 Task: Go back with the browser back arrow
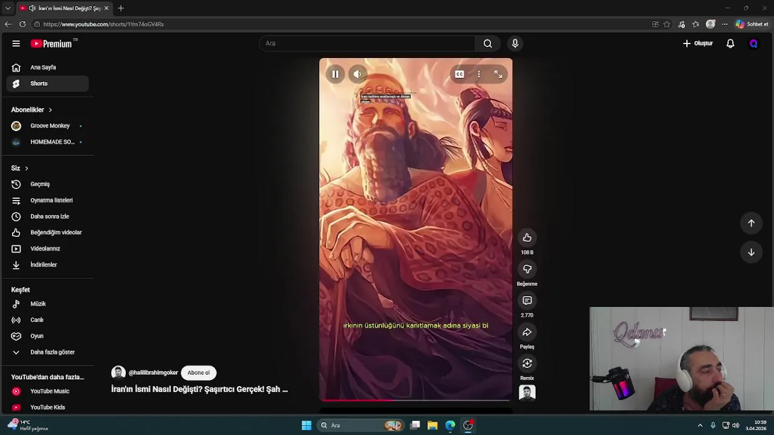(x=8, y=24)
